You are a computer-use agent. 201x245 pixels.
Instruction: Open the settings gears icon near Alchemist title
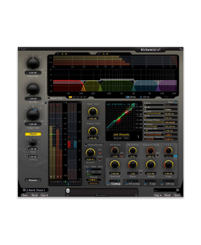[x=181, y=49]
